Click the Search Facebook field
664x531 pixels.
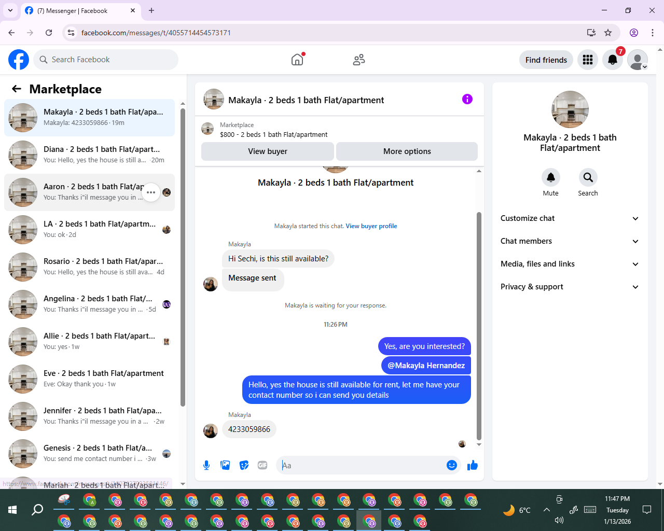[x=106, y=60]
